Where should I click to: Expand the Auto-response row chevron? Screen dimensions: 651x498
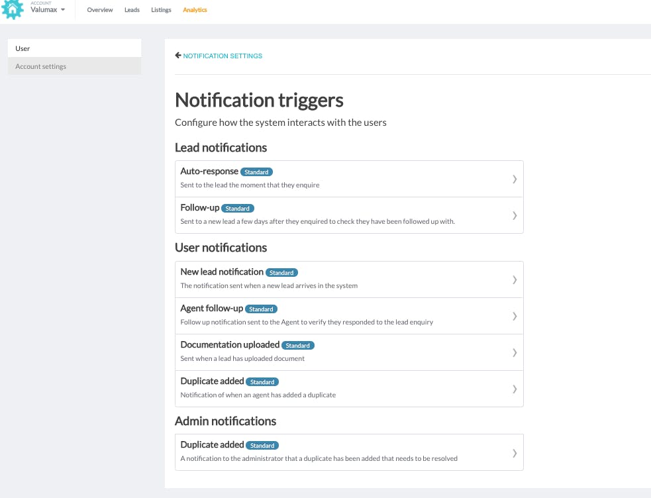[x=515, y=179]
